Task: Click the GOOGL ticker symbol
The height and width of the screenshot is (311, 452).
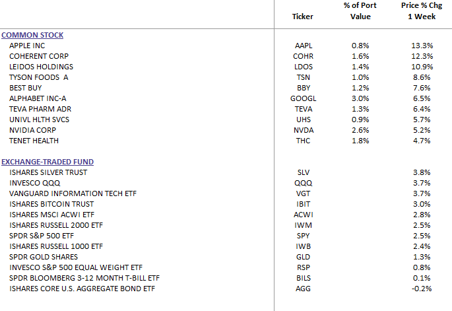Action: tap(304, 98)
